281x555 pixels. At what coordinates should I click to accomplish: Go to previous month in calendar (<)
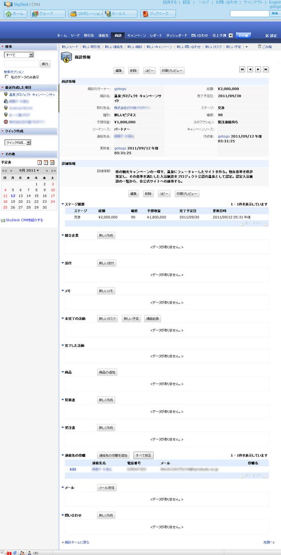tap(11, 170)
